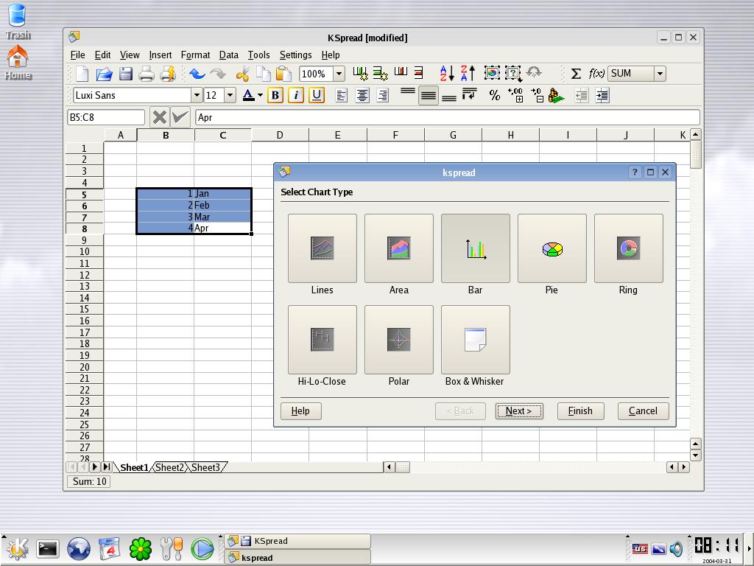Sort descending with the Z-A up arrow icon
The height and width of the screenshot is (566, 754).
[x=468, y=73]
